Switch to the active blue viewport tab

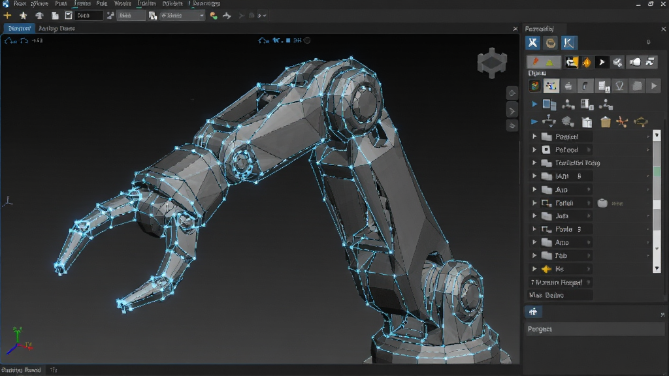(19, 29)
